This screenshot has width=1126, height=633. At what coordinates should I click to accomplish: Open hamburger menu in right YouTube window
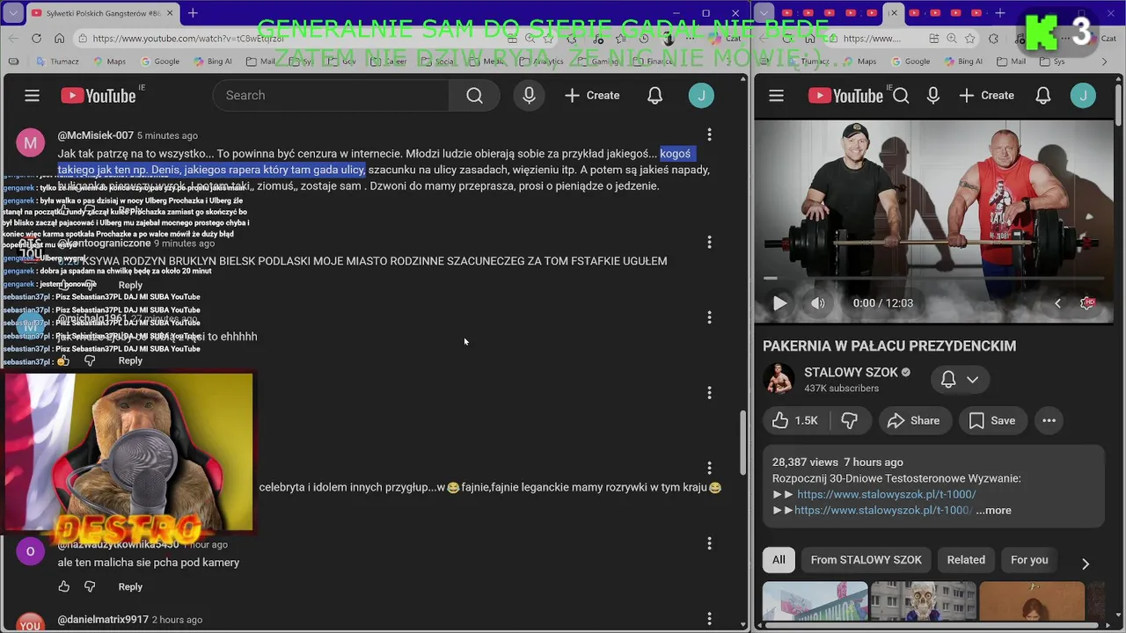click(776, 96)
